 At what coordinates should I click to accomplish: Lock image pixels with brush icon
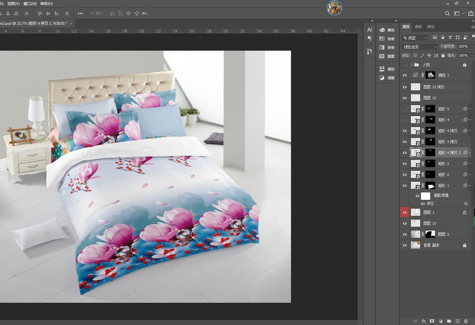click(422, 55)
